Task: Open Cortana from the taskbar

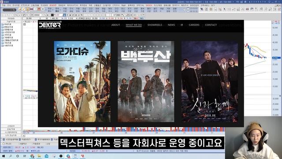Action: [x=18, y=156]
